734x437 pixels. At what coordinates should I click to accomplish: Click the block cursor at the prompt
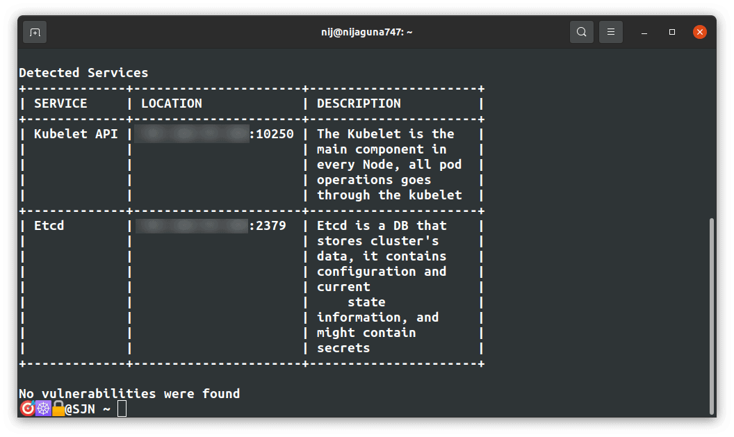122,409
